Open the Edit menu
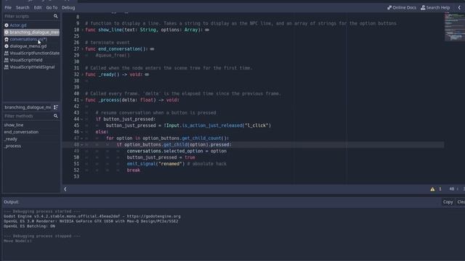This screenshot has width=465, height=261. click(x=38, y=7)
